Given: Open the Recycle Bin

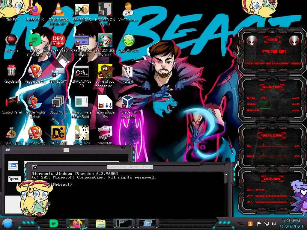Looking at the screenshot, I should [12, 74].
